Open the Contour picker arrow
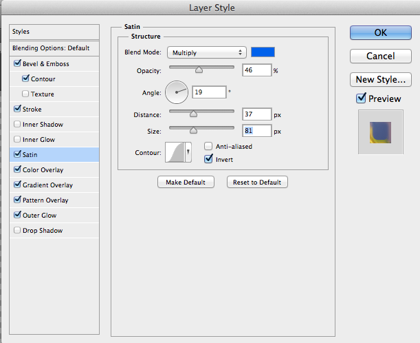 point(188,152)
